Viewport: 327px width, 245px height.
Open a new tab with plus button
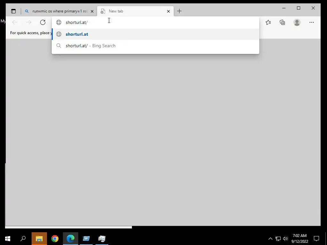179,11
